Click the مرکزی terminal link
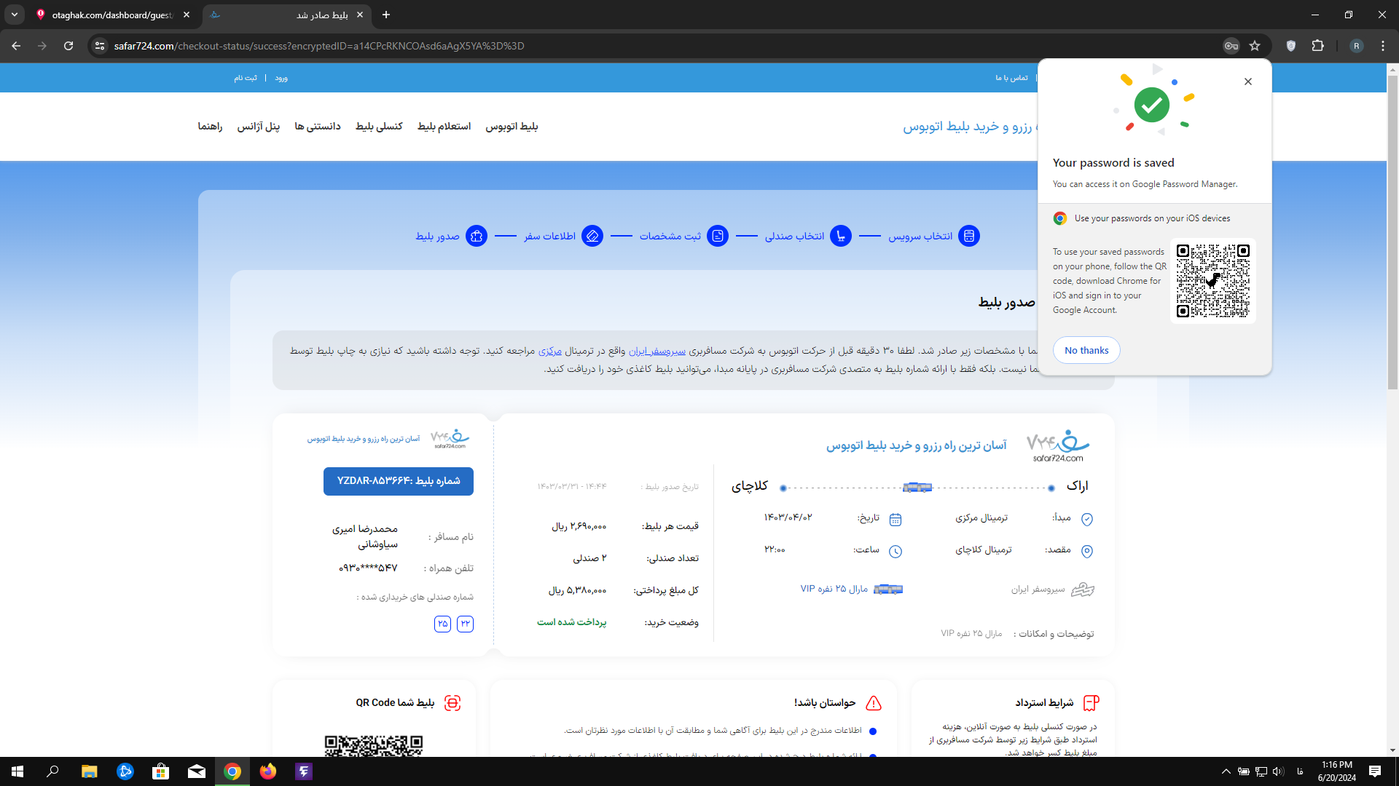The height and width of the screenshot is (786, 1399). click(550, 351)
